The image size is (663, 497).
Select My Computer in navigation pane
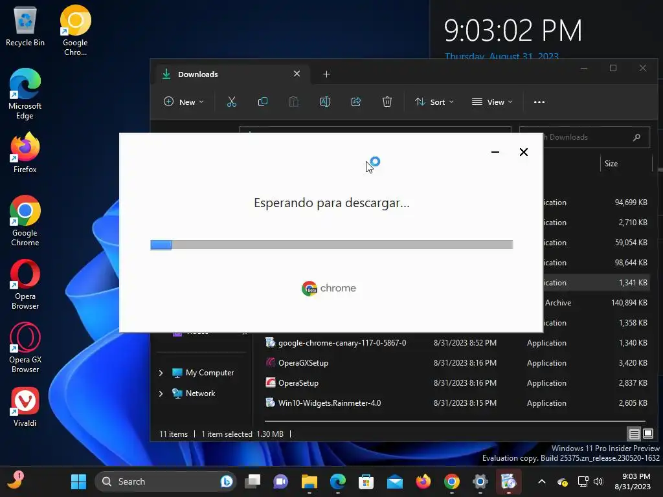click(210, 373)
